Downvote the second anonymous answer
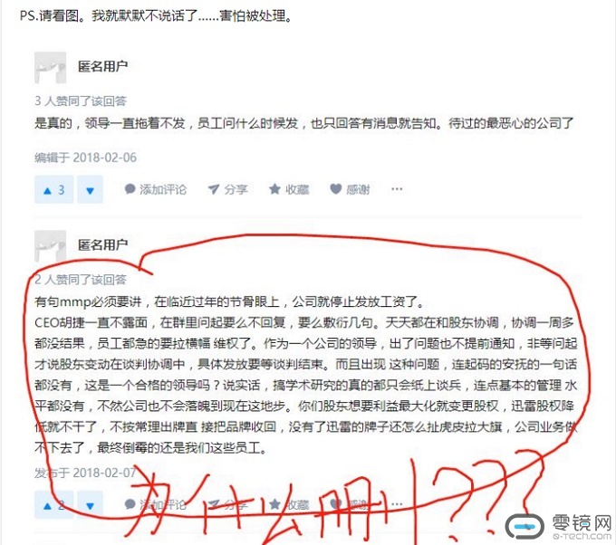Image resolution: width=616 pixels, height=545 pixels. pos(90,505)
